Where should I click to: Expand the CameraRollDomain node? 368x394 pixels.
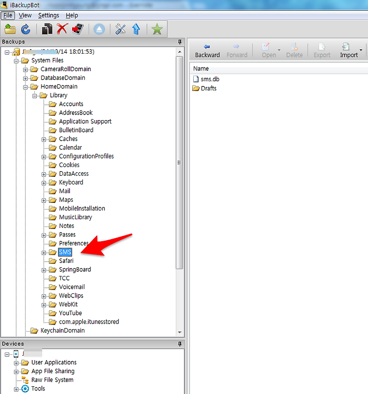point(25,69)
